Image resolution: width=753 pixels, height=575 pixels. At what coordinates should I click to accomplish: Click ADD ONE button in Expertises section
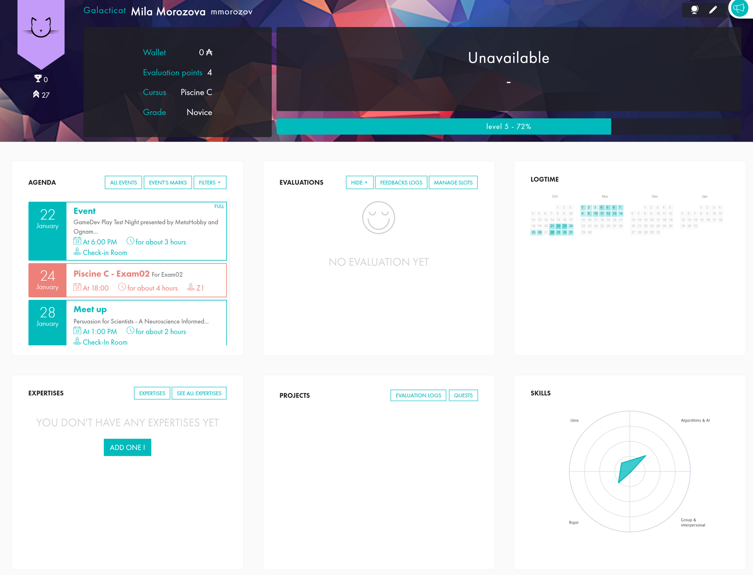[126, 448]
